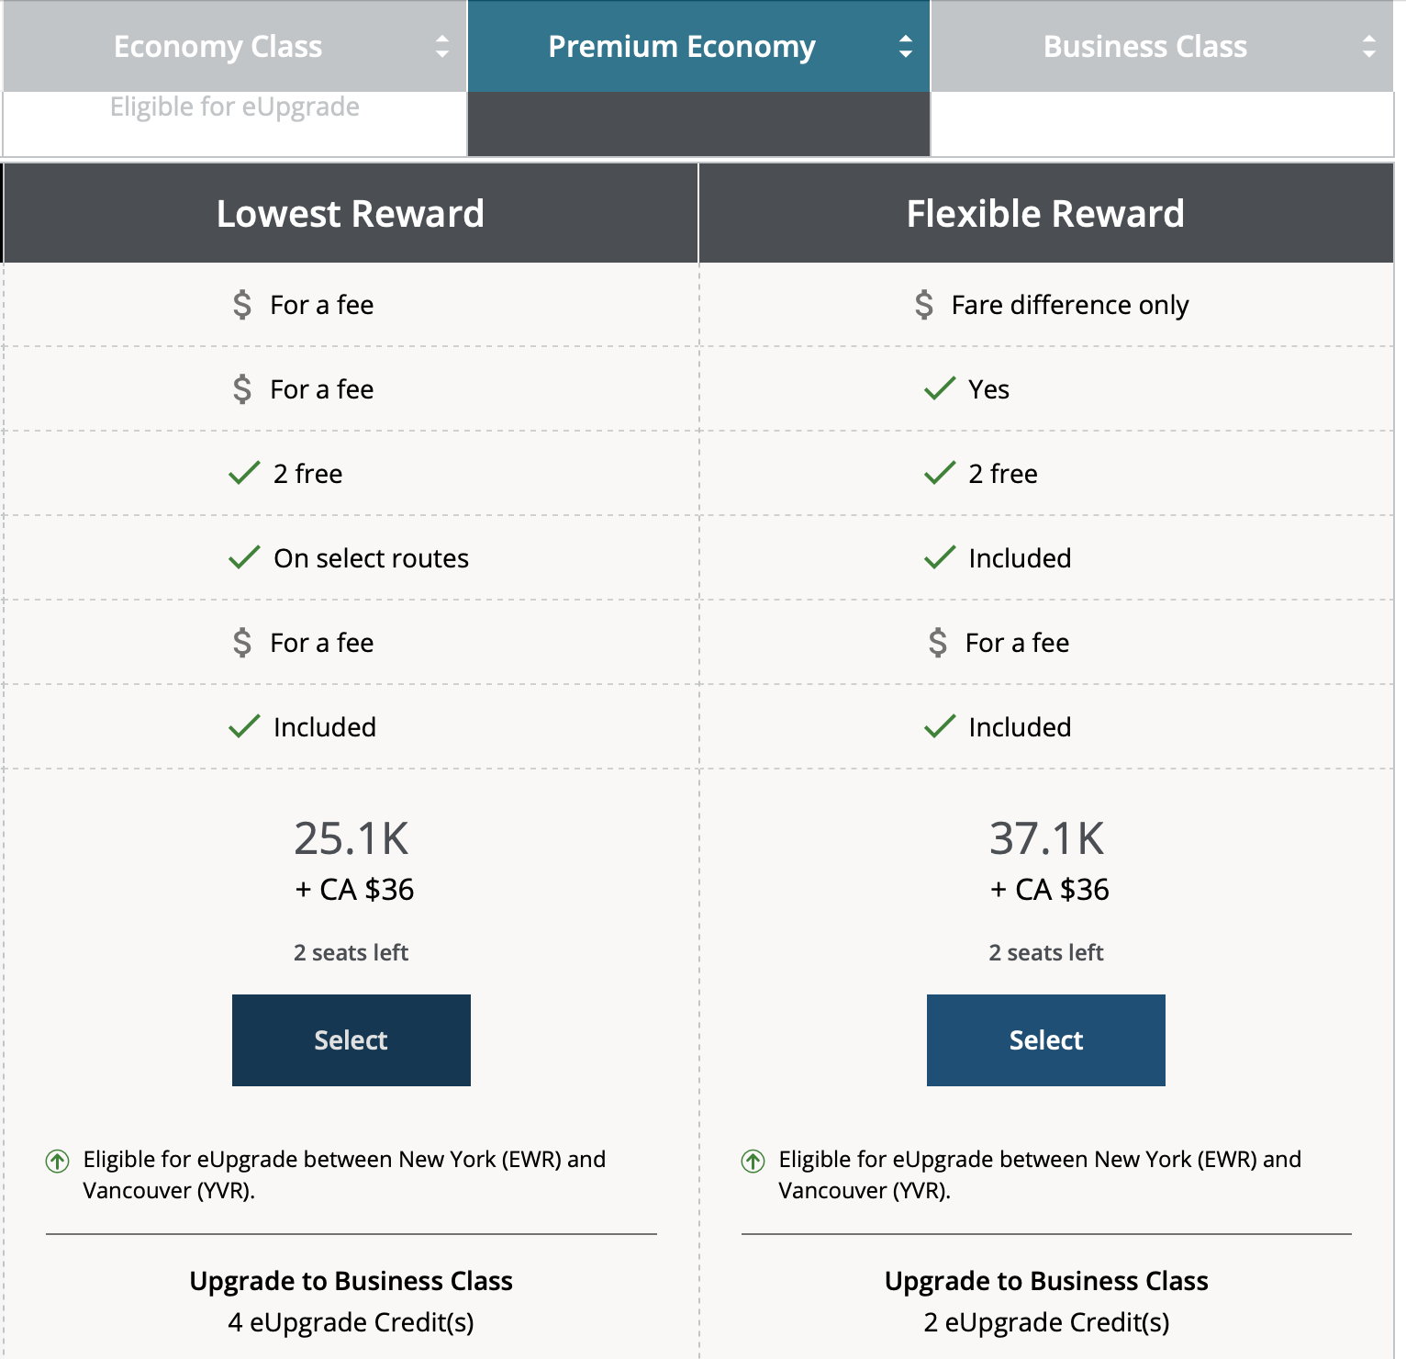Click the eUpgrade arrow icon under Flexible Reward
The height and width of the screenshot is (1359, 1406).
(753, 1161)
